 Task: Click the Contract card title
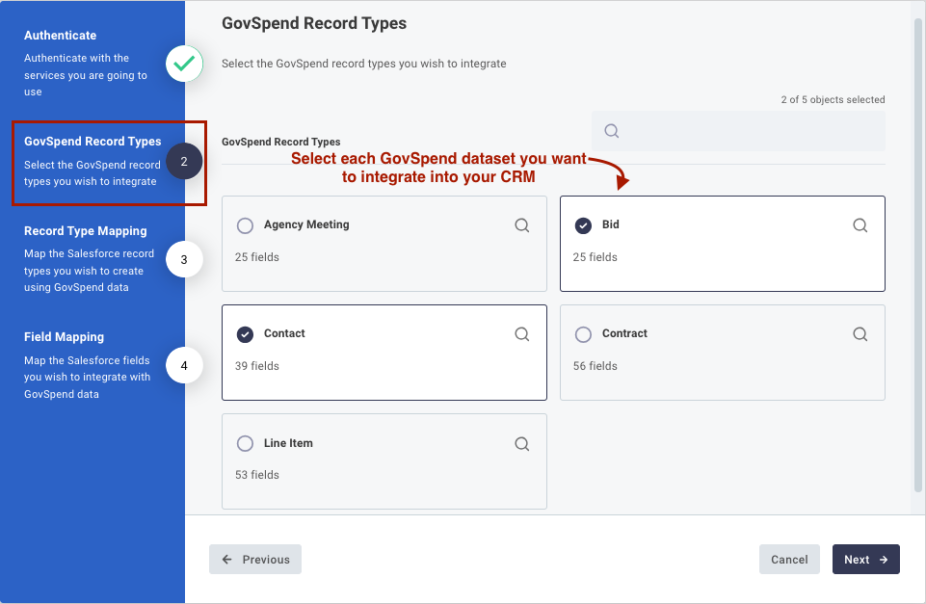pos(624,333)
